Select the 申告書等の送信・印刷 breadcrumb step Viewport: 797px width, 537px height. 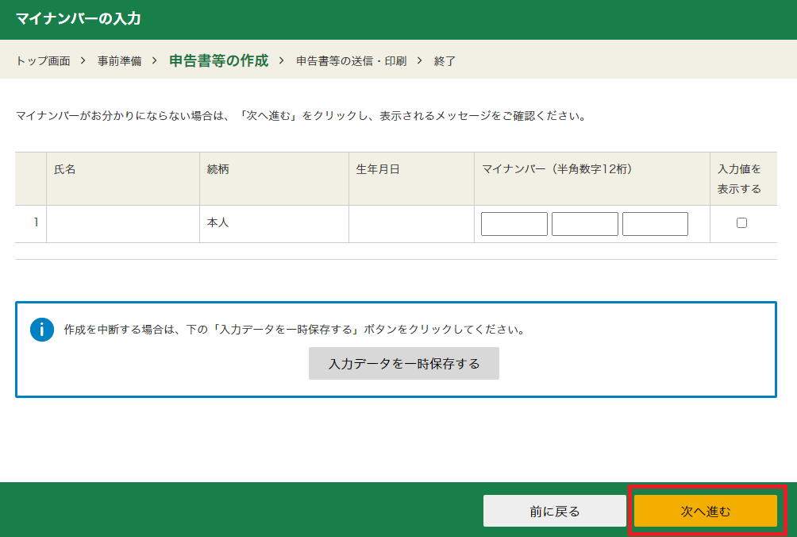(351, 61)
